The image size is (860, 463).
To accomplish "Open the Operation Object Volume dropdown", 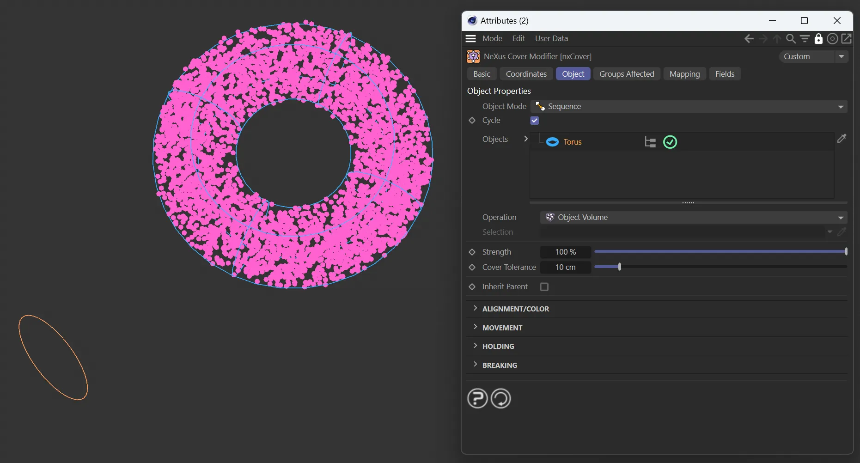I will pyautogui.click(x=693, y=218).
